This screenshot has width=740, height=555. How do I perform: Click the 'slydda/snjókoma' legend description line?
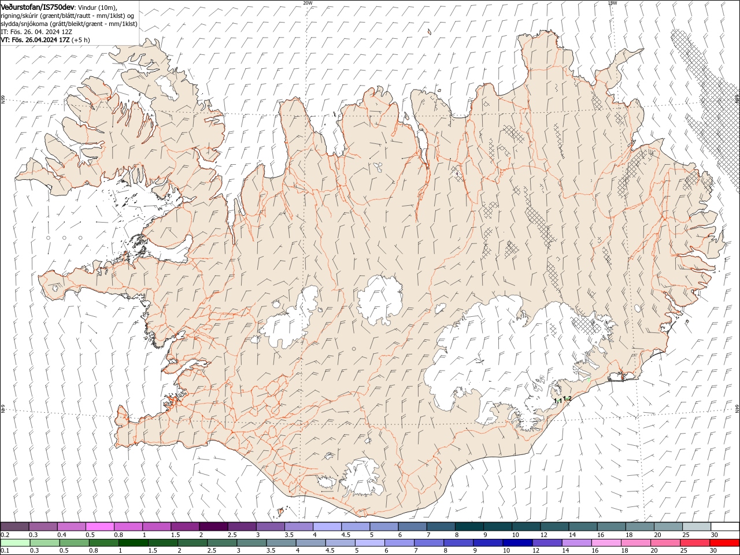pyautogui.click(x=69, y=24)
